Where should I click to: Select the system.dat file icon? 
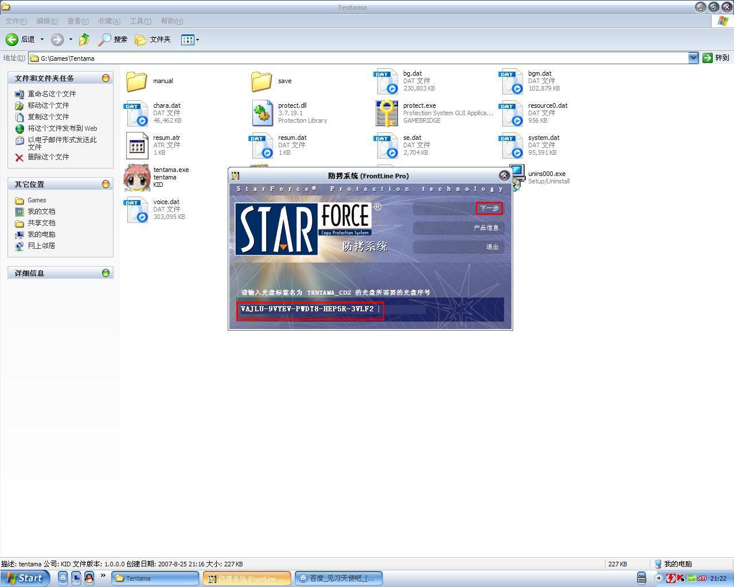(511, 146)
